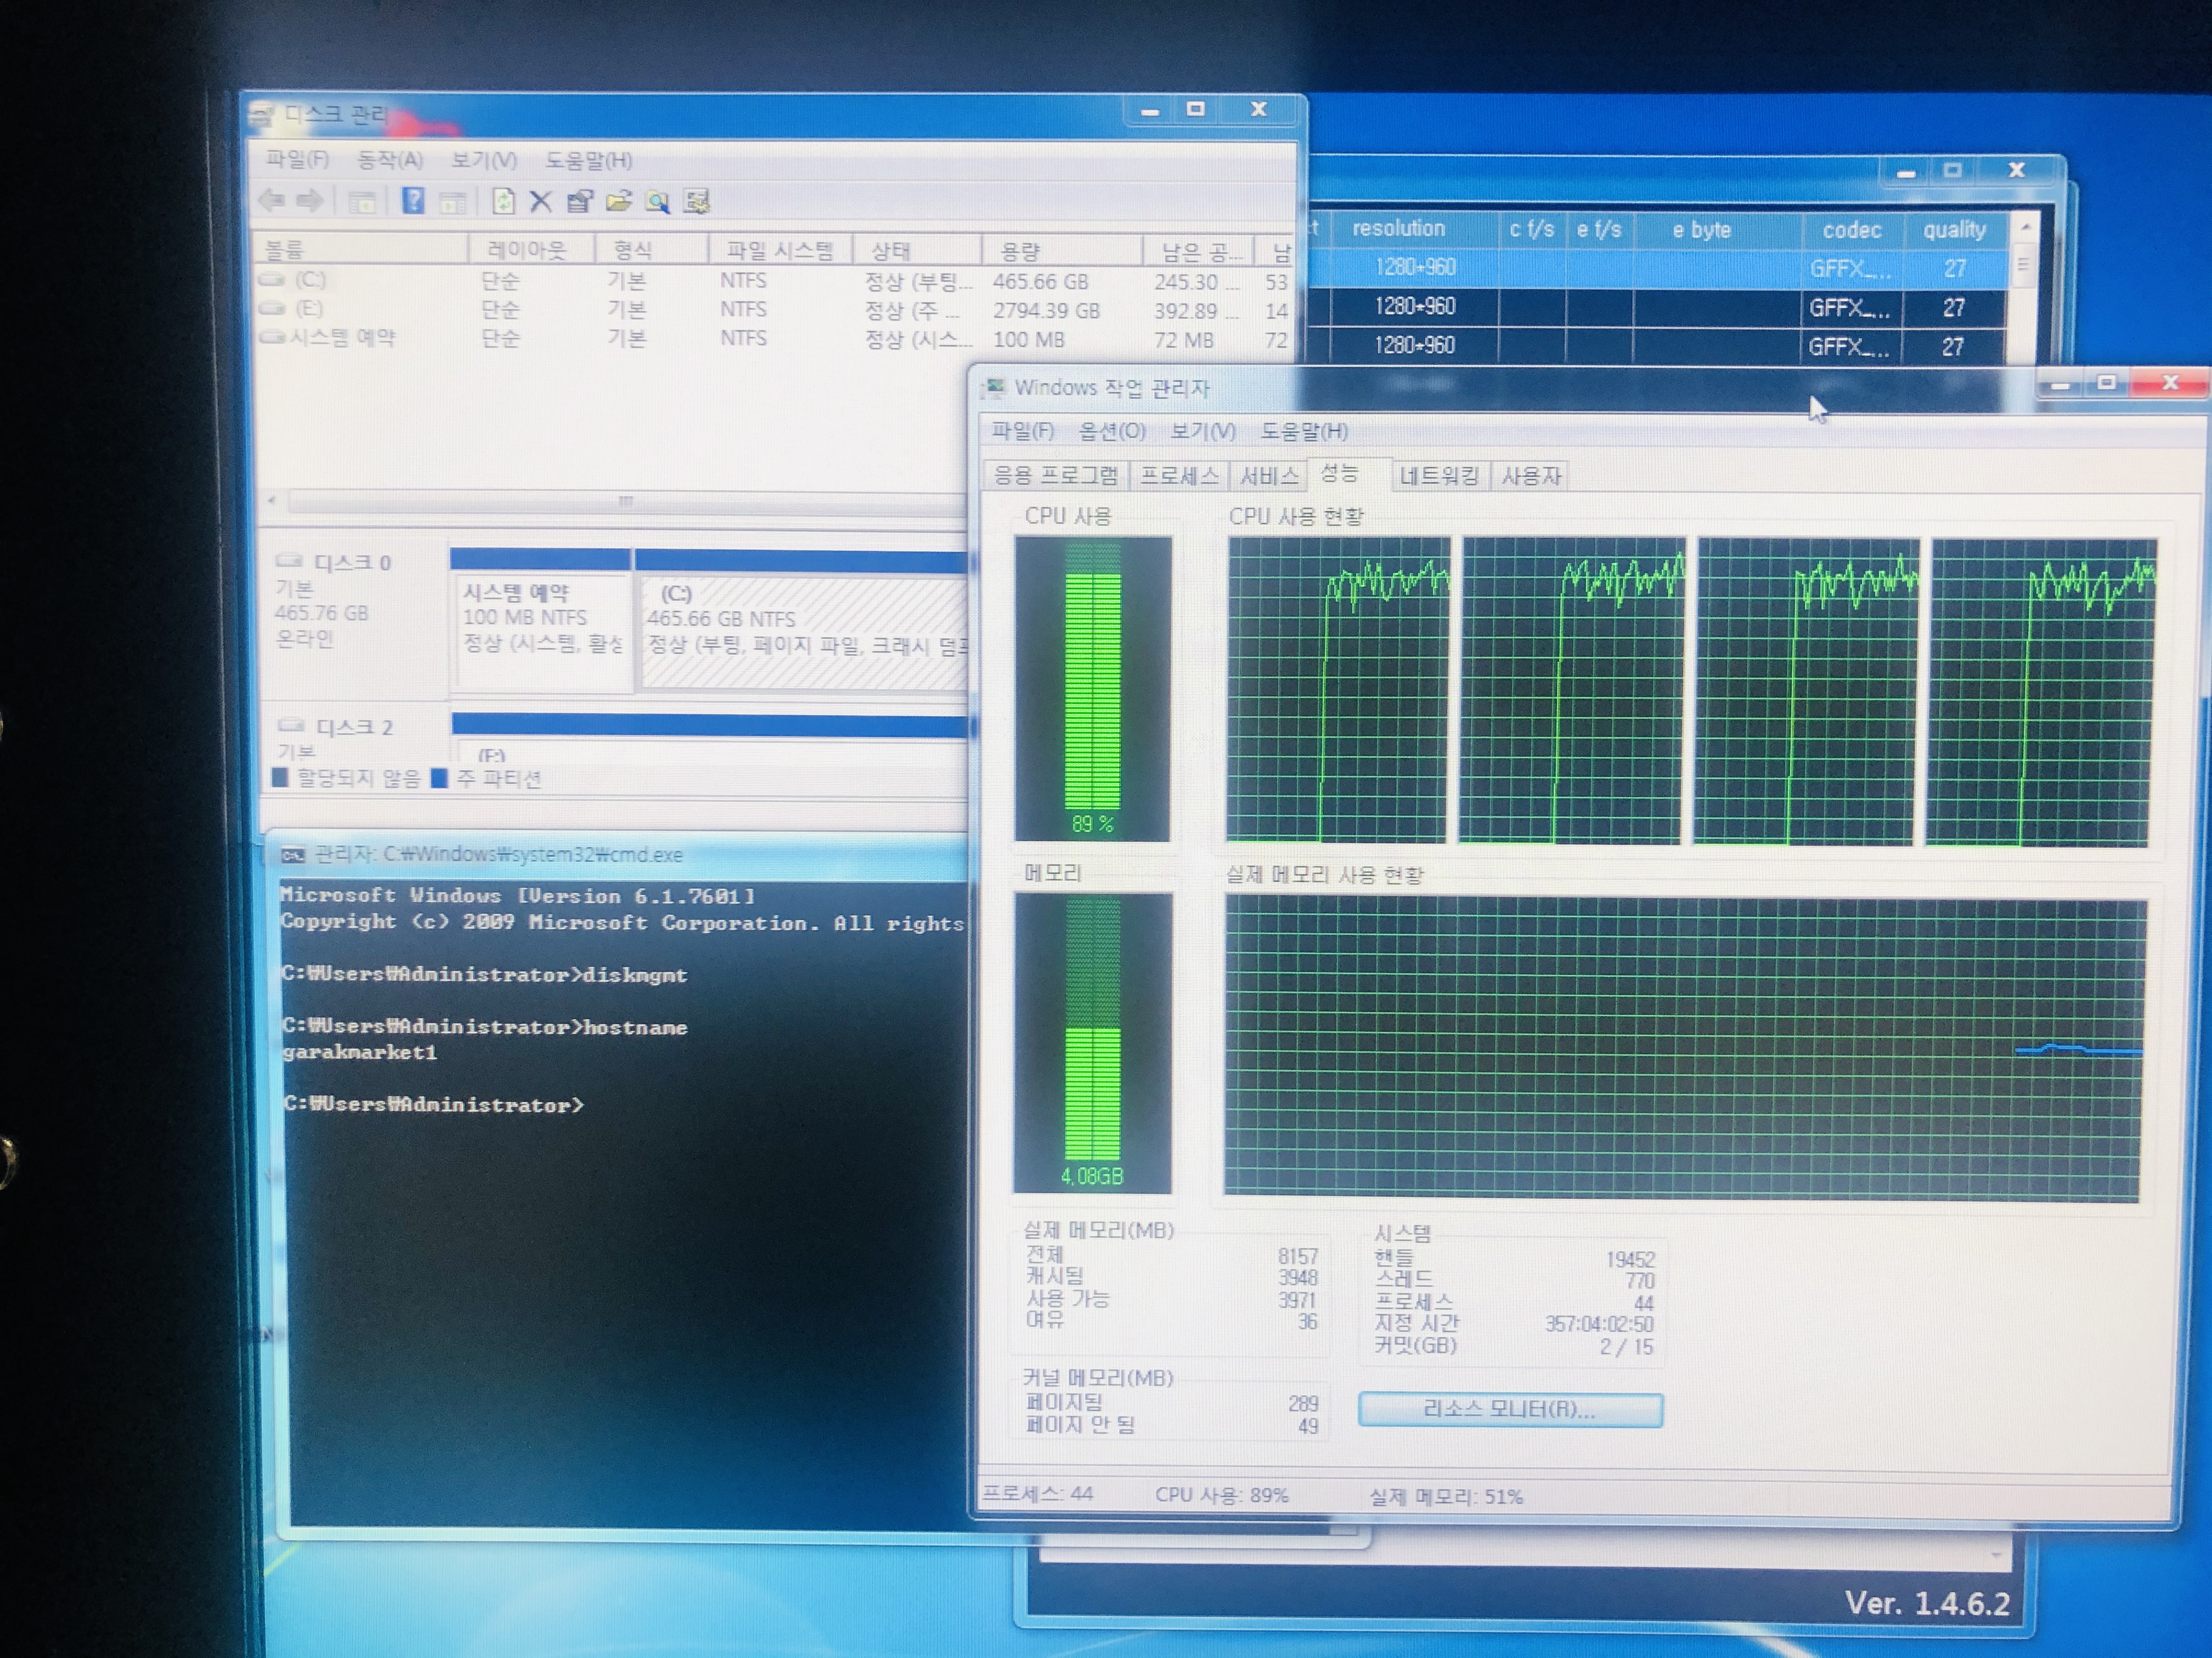Click the open folder icon in Disk Management toolbar
Image resolution: width=2212 pixels, height=1658 pixels.
(618, 202)
